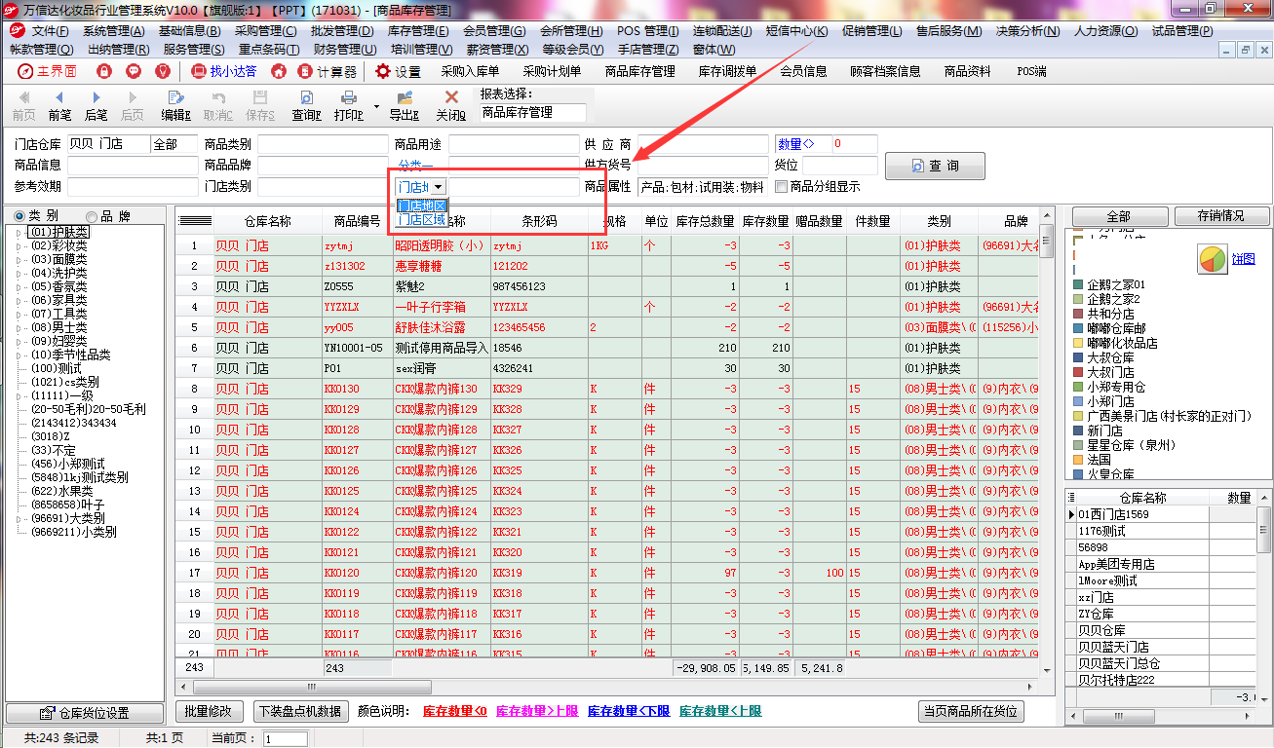The height and width of the screenshot is (748, 1274).
Task: Click the 大叔门店 red legend swatch
Action: click(1078, 372)
